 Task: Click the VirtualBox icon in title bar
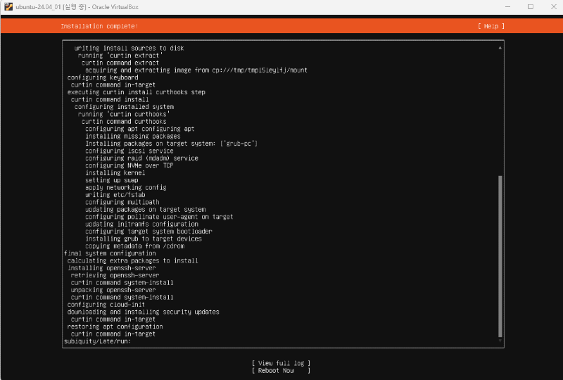[x=8, y=7]
